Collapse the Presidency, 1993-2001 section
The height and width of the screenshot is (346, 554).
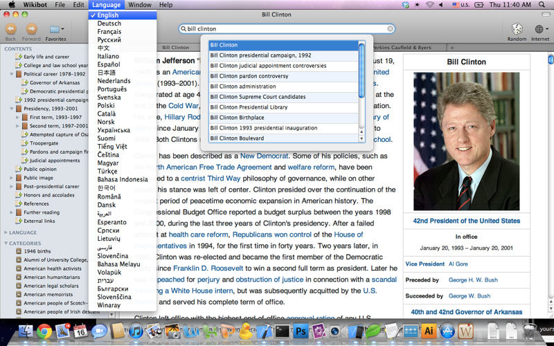pyautogui.click(x=11, y=109)
